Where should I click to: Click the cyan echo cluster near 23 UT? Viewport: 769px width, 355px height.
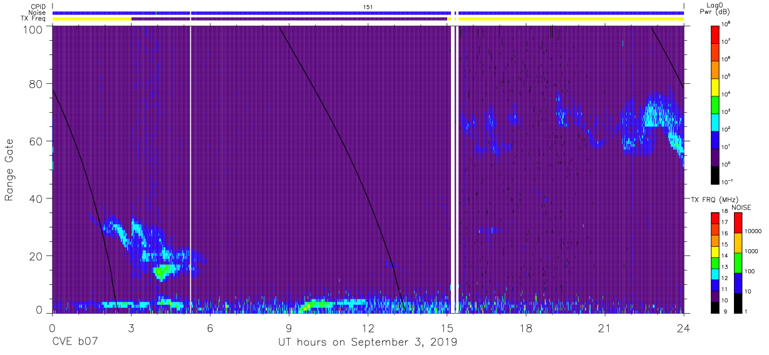[x=656, y=115]
